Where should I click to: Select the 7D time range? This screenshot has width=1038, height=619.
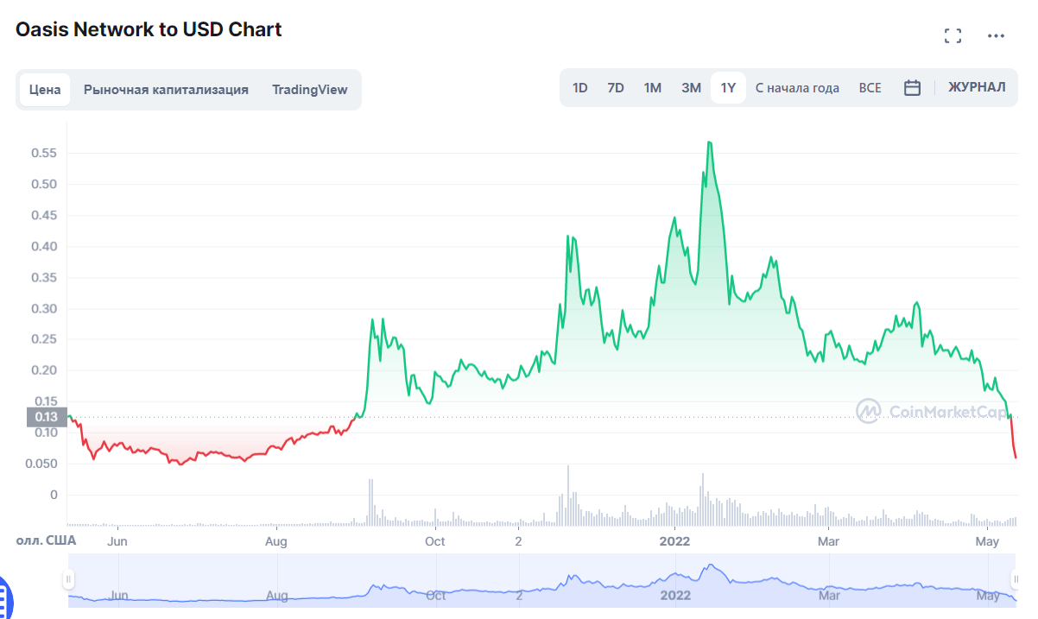click(x=616, y=88)
